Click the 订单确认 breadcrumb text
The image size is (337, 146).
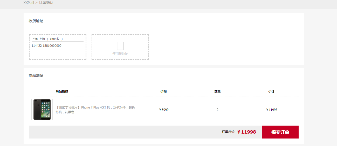click(46, 3)
